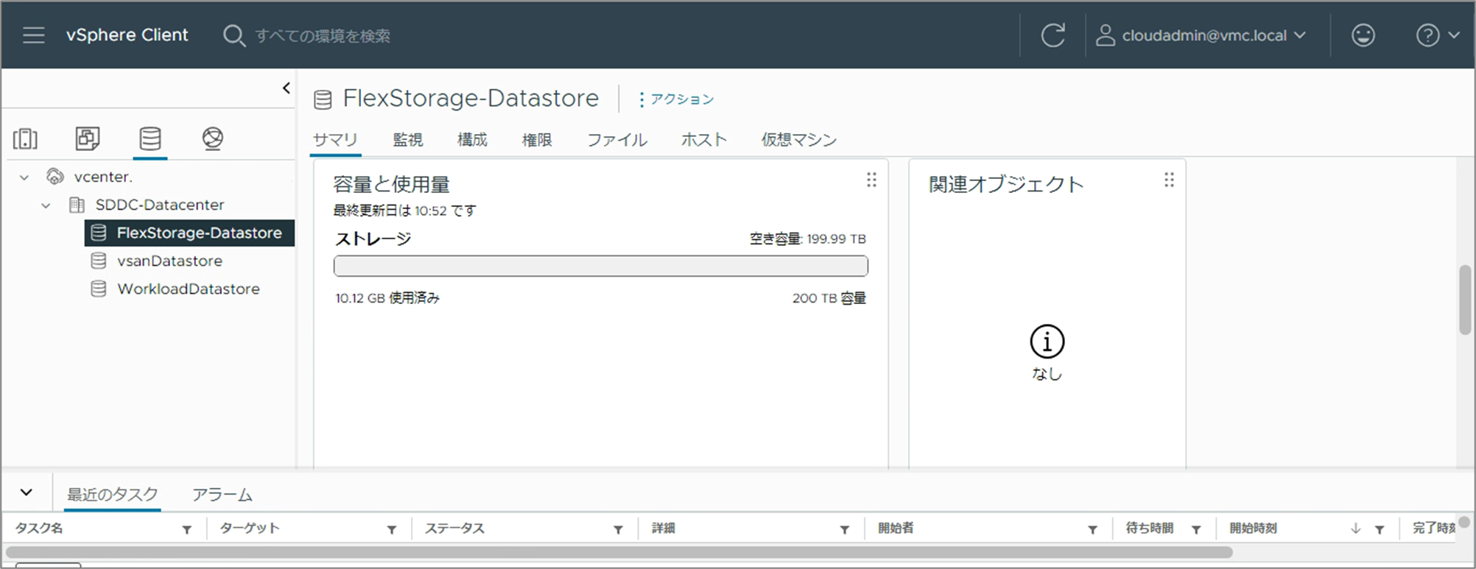Click the 200 TB 容量 text
The width and height of the screenshot is (1476, 569).
pyautogui.click(x=829, y=298)
